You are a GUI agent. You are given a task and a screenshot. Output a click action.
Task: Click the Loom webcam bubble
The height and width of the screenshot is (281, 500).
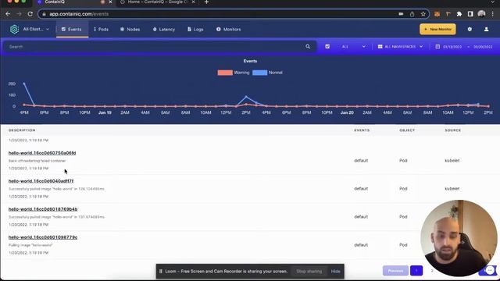coord(459,238)
